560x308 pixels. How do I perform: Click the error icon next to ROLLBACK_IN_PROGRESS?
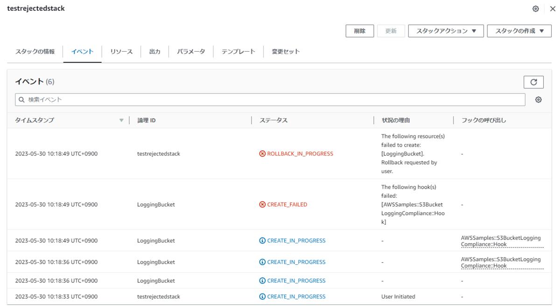(263, 153)
